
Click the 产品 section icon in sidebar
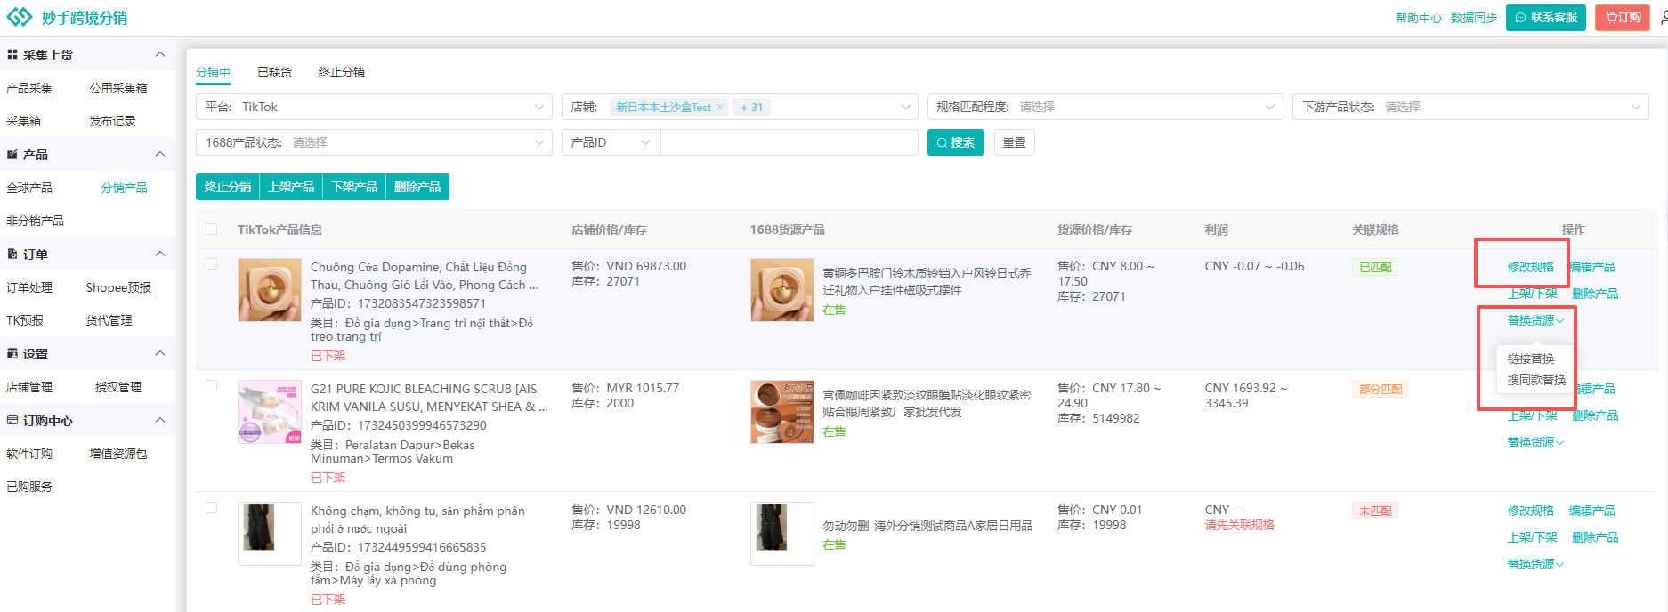[x=12, y=154]
